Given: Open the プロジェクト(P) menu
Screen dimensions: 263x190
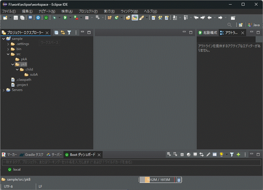Looking at the screenshot, I should [x=88, y=11].
